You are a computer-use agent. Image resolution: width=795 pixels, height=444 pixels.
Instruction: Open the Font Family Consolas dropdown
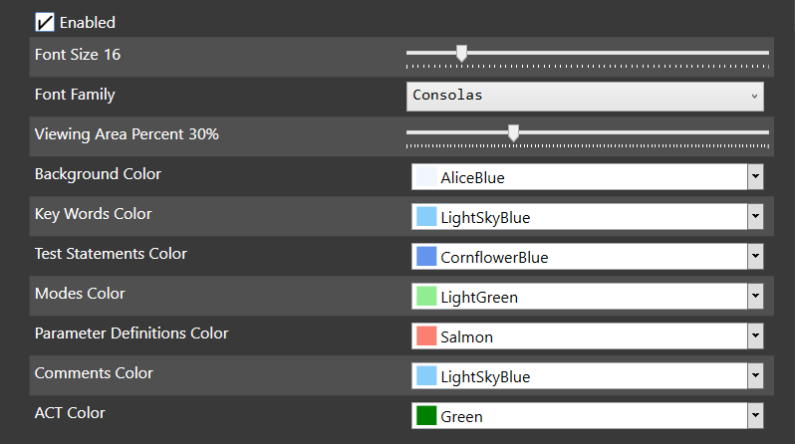tap(585, 96)
